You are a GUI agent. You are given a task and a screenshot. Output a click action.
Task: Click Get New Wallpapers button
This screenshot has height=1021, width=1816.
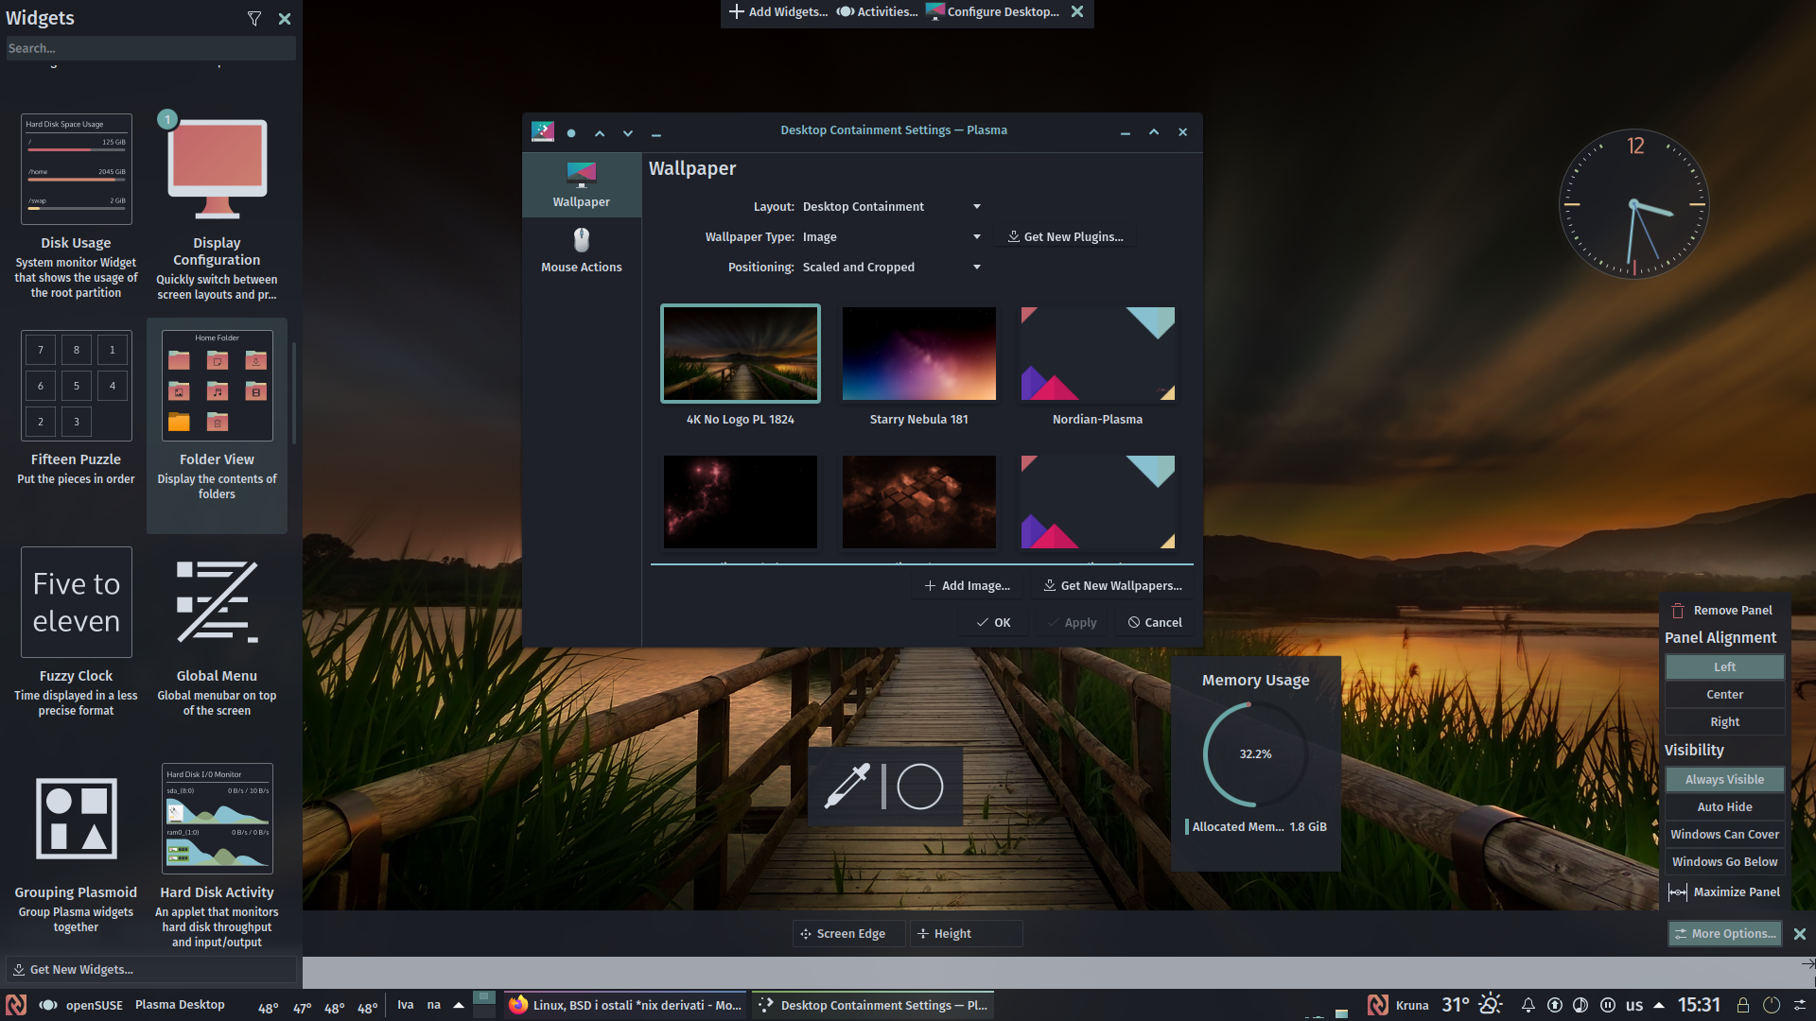1112,586
